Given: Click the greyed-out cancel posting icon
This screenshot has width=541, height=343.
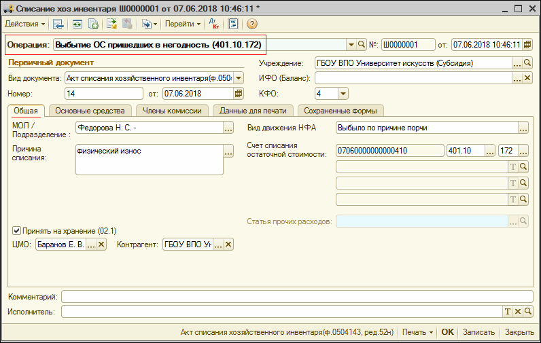Looking at the screenshot, I should (x=127, y=24).
